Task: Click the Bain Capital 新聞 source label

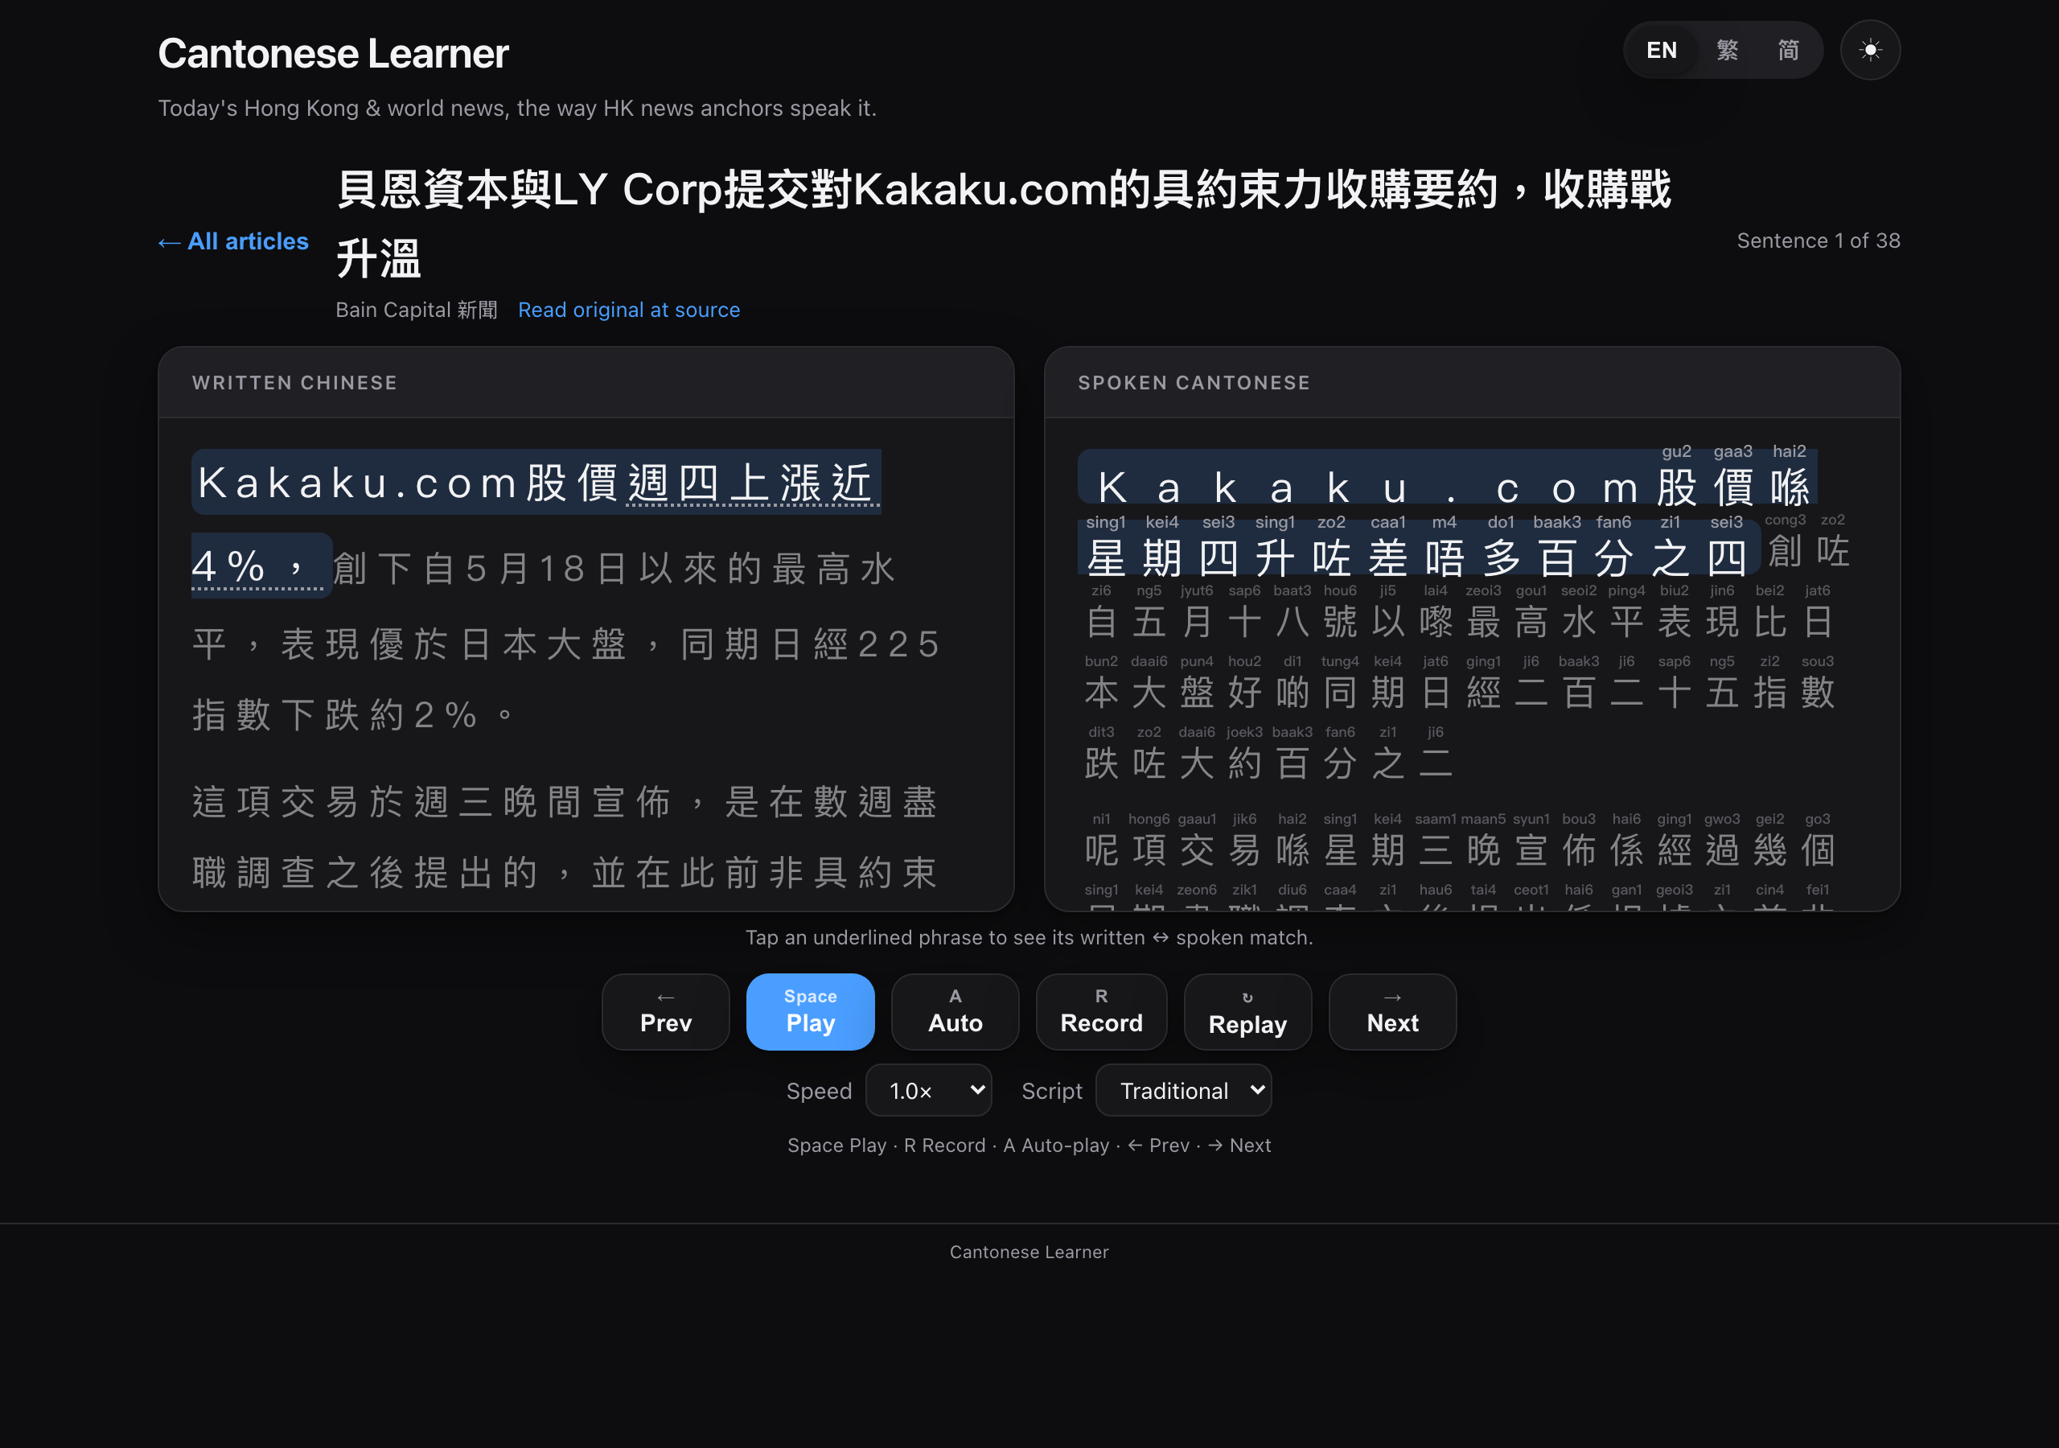Action: (x=416, y=310)
